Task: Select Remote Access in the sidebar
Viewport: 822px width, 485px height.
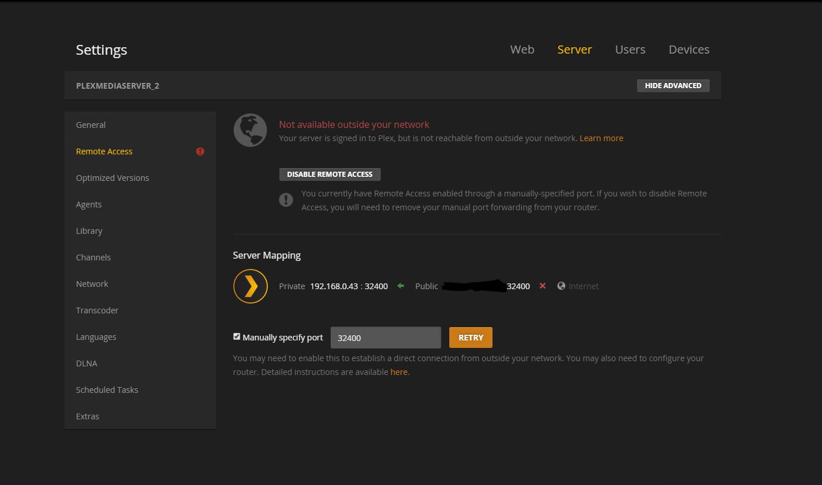Action: pos(140,151)
